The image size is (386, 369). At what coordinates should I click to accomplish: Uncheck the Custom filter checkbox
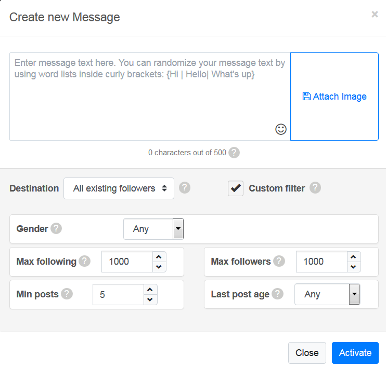pyautogui.click(x=236, y=188)
